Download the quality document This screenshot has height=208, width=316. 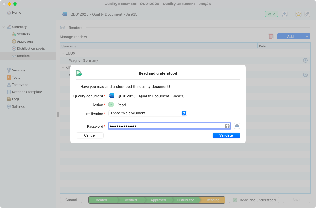pos(284,14)
